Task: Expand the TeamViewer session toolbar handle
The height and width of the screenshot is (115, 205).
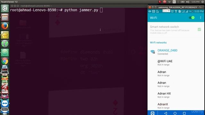Action: point(166,11)
